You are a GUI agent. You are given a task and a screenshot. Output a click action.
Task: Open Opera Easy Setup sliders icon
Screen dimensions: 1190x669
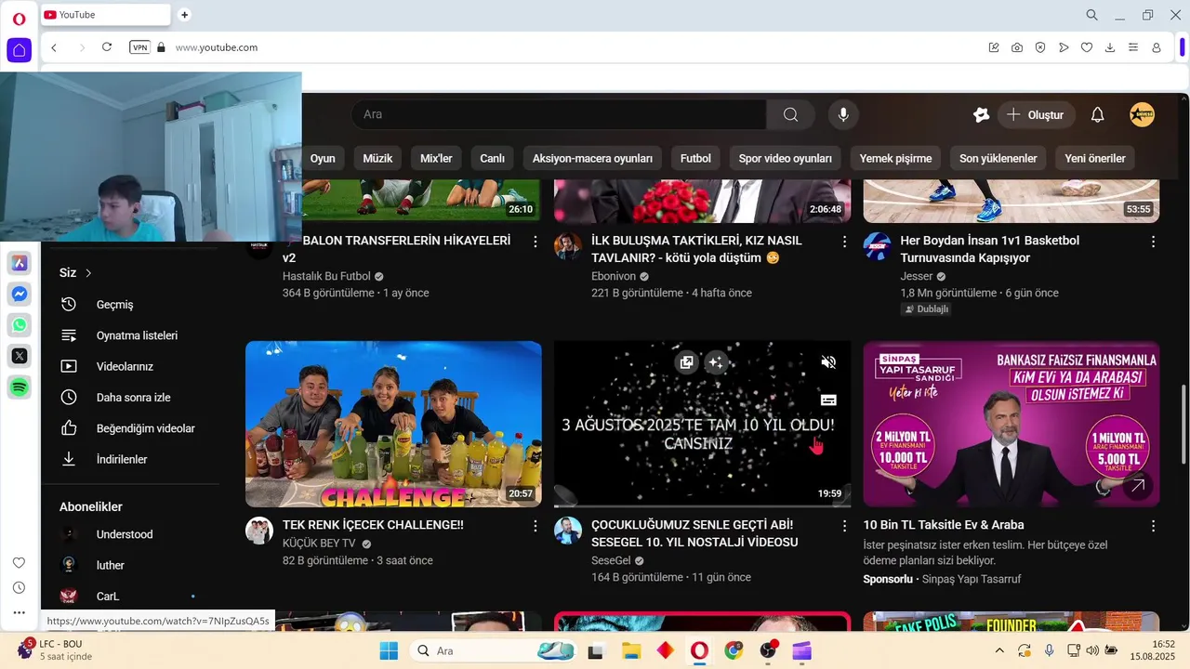1133,47
